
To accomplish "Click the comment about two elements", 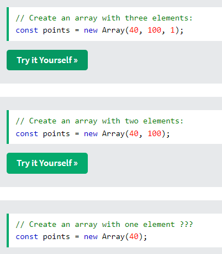I will pos(99,121).
